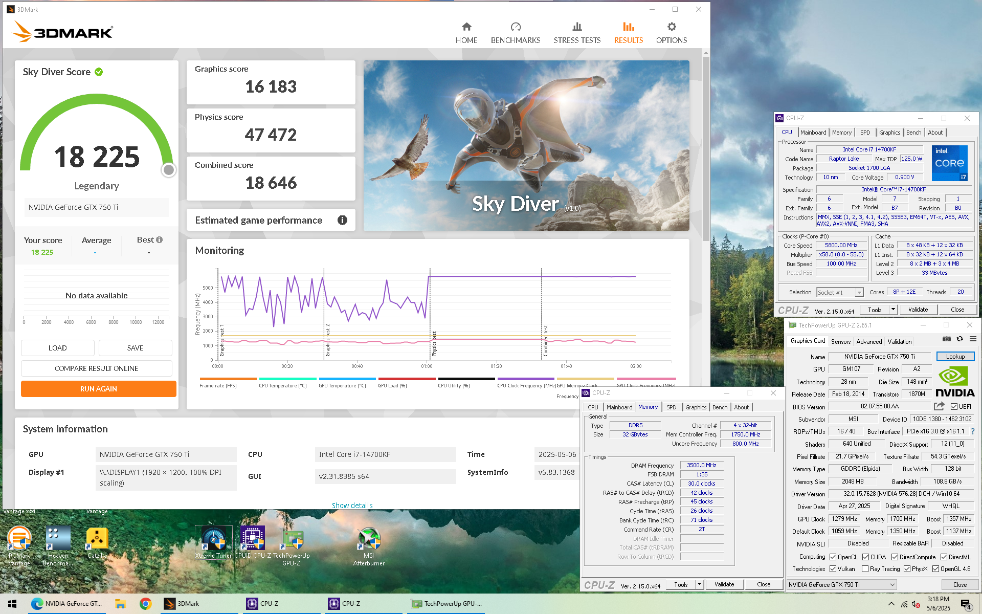Image resolution: width=982 pixels, height=614 pixels.
Task: Switch to Mainboard tab in upper CPU-Z
Action: click(813, 133)
